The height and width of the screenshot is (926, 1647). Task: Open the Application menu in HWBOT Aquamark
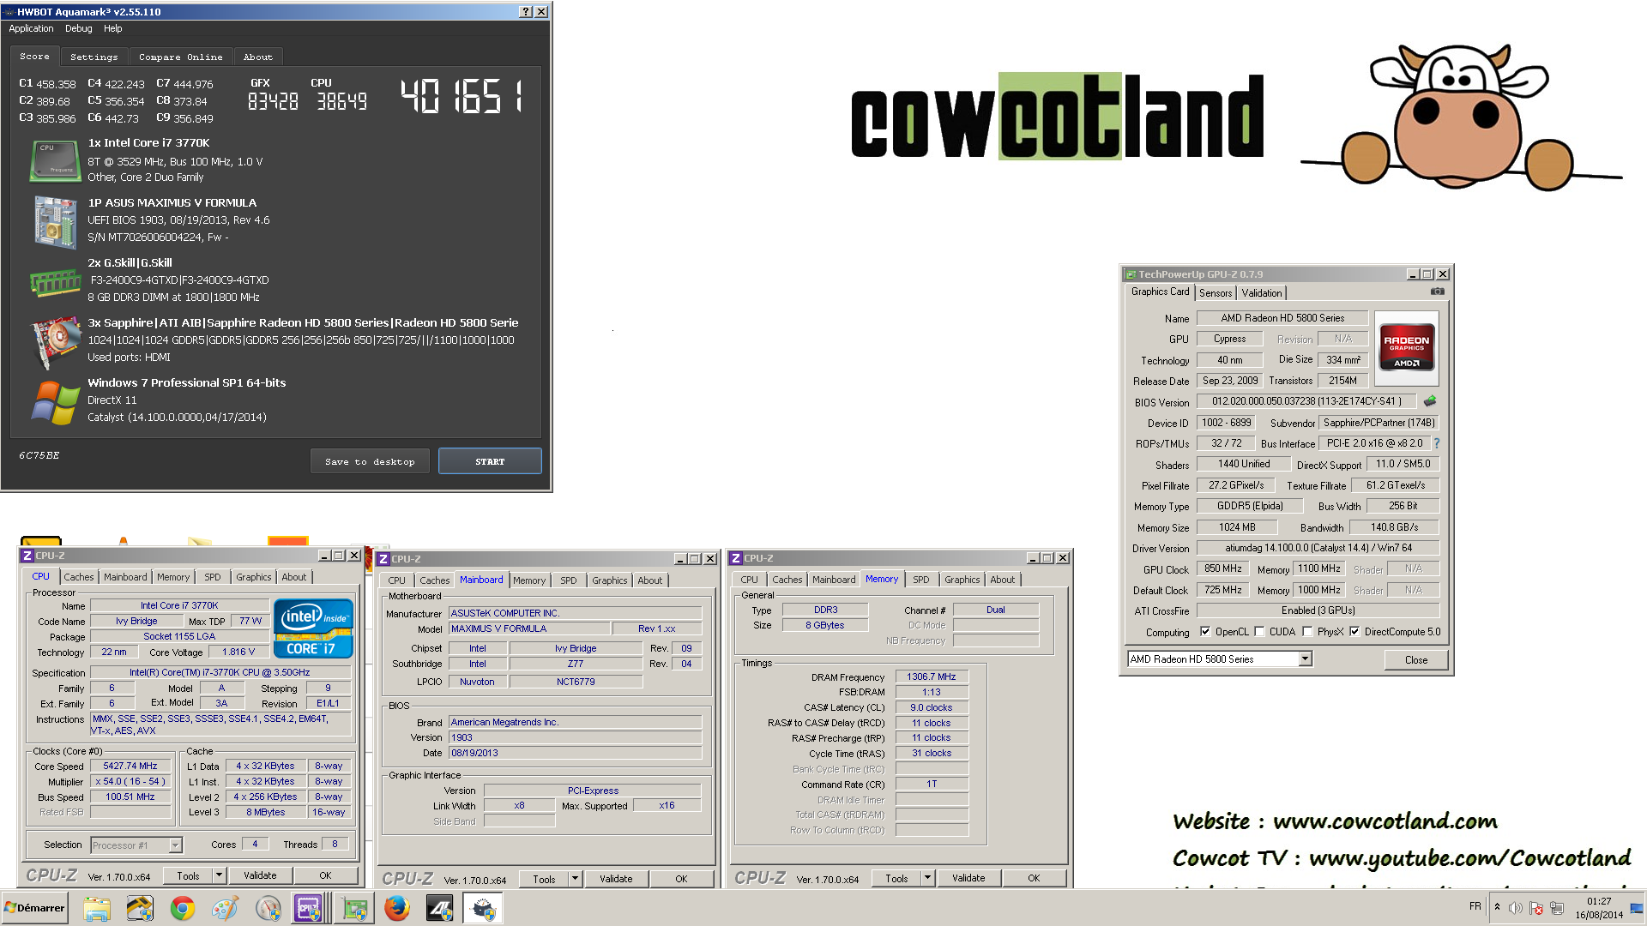[x=31, y=28]
